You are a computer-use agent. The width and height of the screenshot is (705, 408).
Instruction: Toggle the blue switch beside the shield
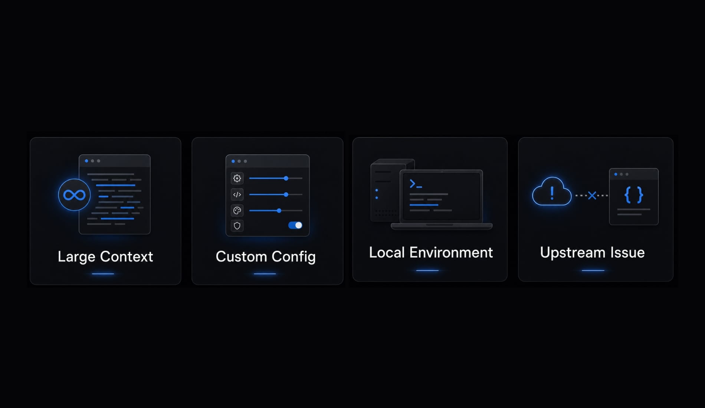point(295,225)
